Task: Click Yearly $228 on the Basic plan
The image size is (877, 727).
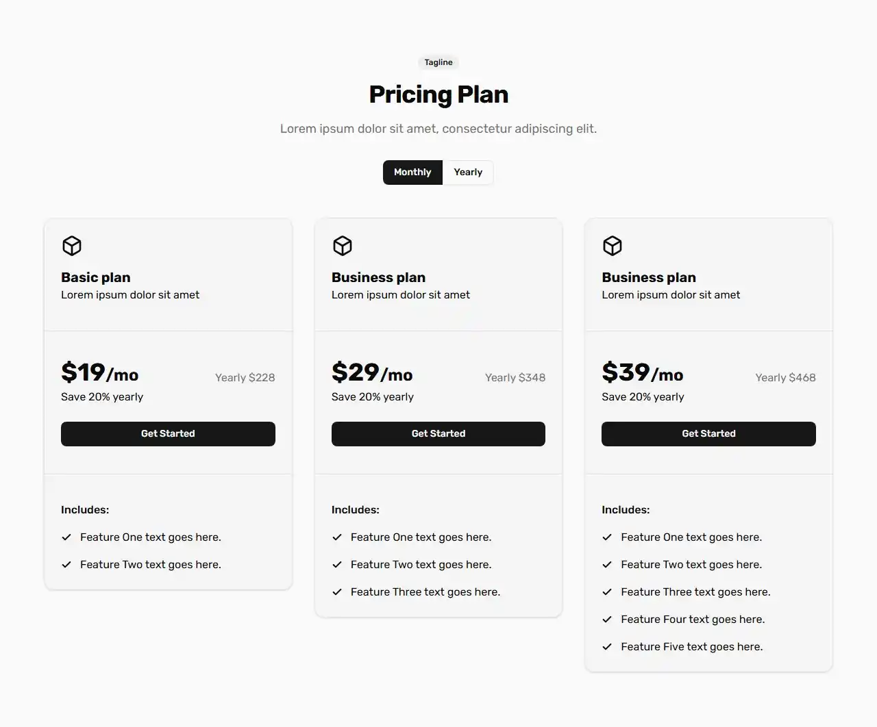Action: pyautogui.click(x=245, y=377)
